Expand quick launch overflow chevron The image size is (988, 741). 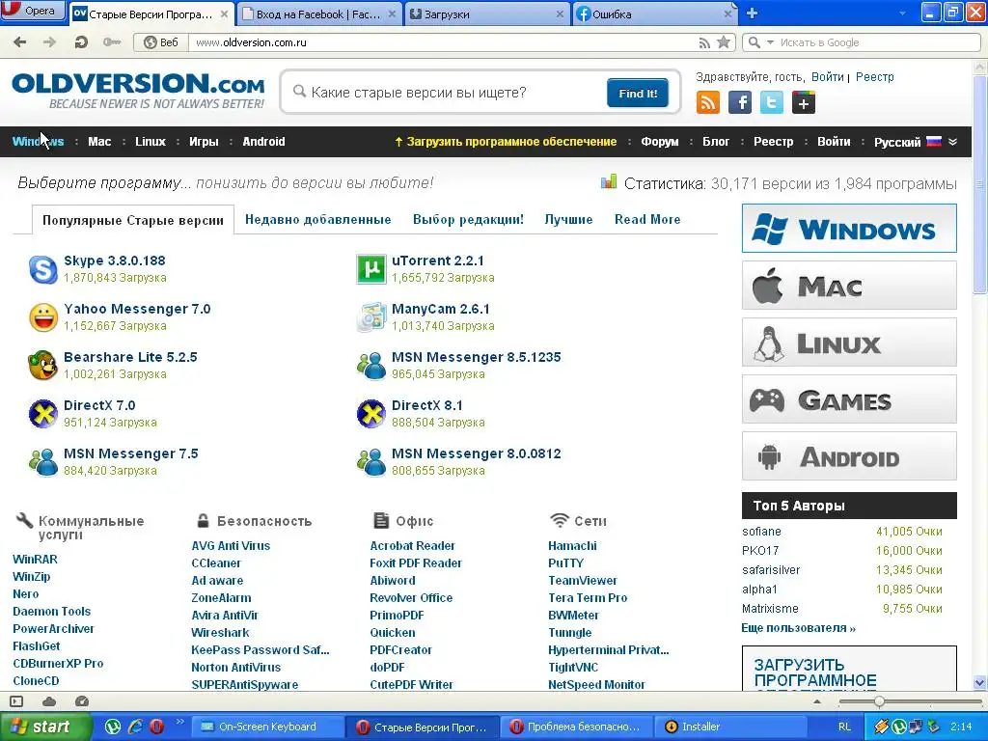178,722
